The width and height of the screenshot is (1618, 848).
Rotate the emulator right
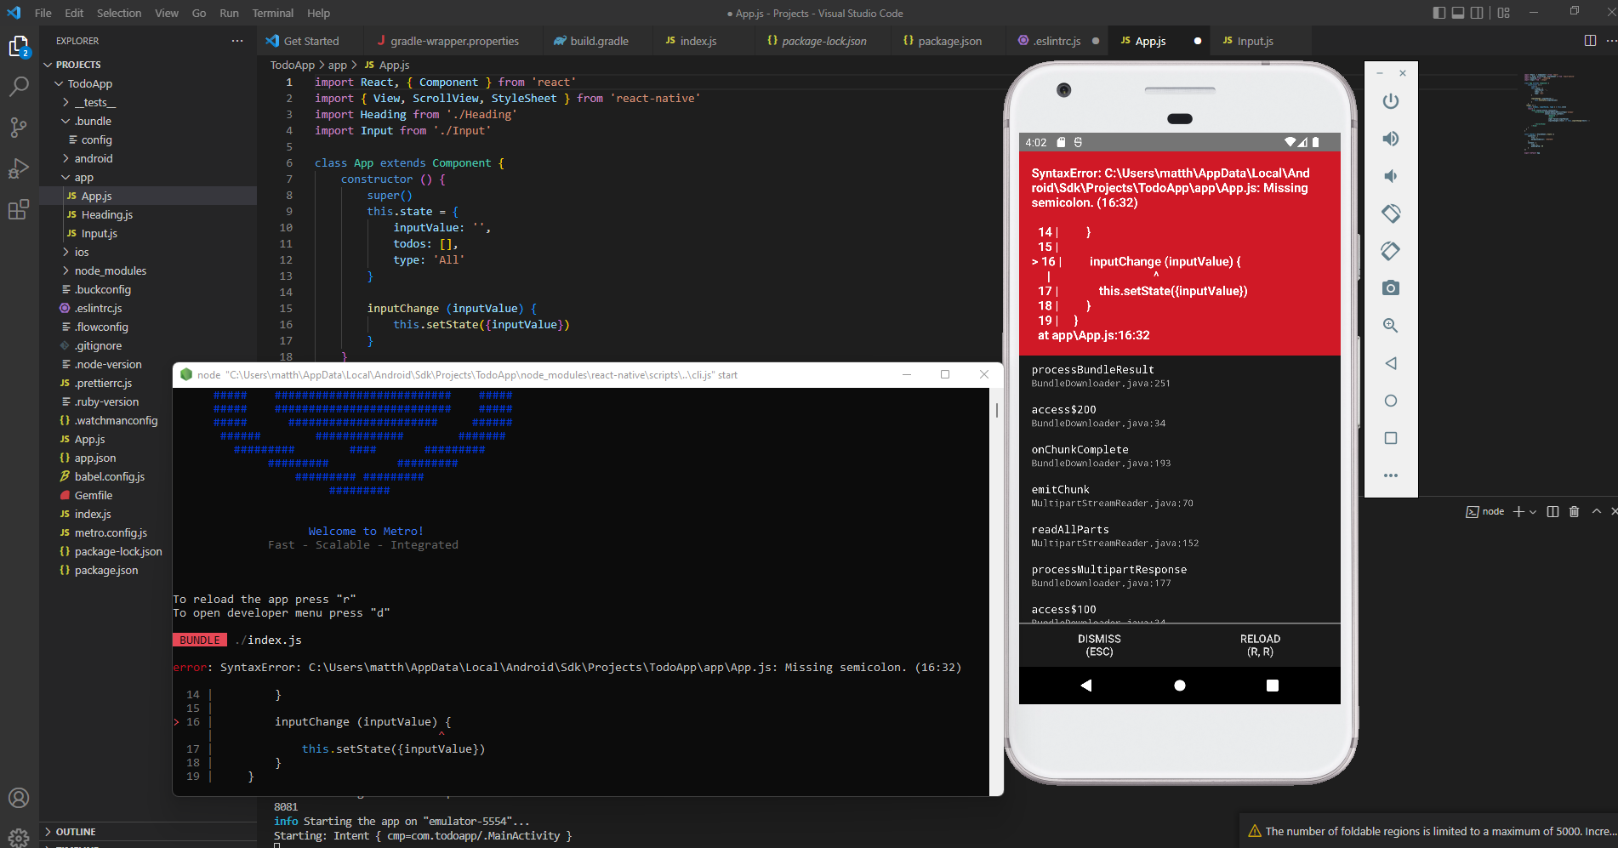(x=1391, y=251)
